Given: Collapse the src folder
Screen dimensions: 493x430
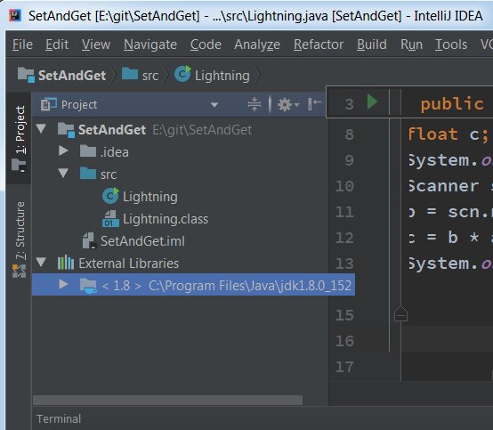Looking at the screenshot, I should pos(63,173).
